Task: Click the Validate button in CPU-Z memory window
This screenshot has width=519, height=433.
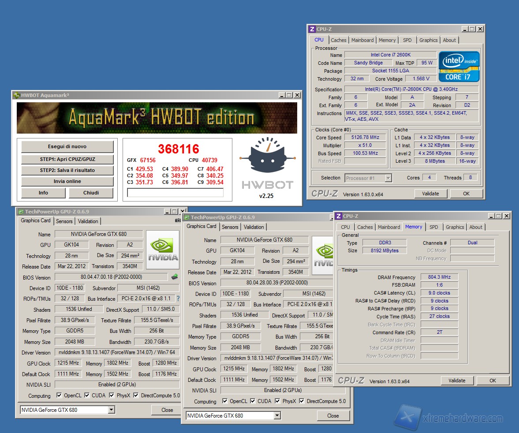Action: tap(457, 381)
